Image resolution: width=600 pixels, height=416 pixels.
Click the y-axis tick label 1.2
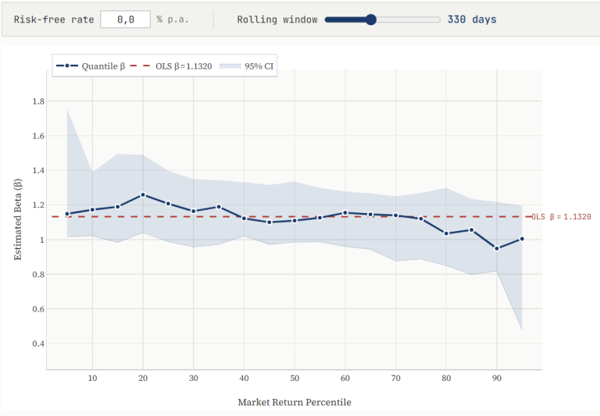[38, 205]
